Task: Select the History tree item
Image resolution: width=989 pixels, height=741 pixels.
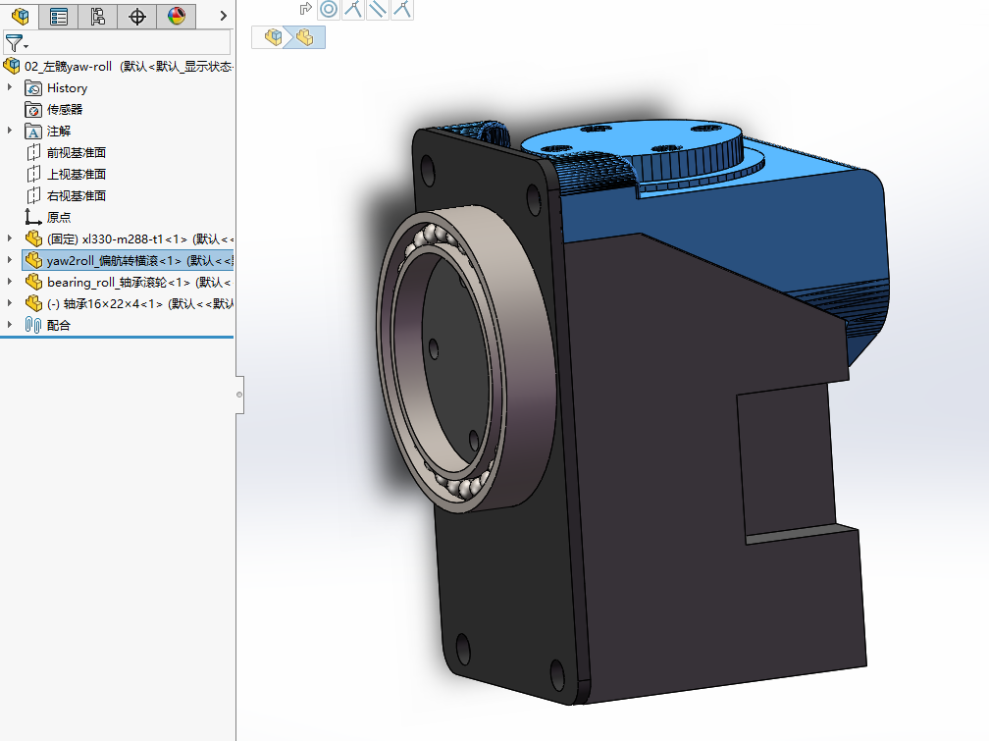Action: coord(67,87)
